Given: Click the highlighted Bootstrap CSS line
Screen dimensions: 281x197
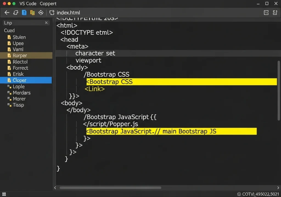Looking at the screenshot, I should coord(181,82).
